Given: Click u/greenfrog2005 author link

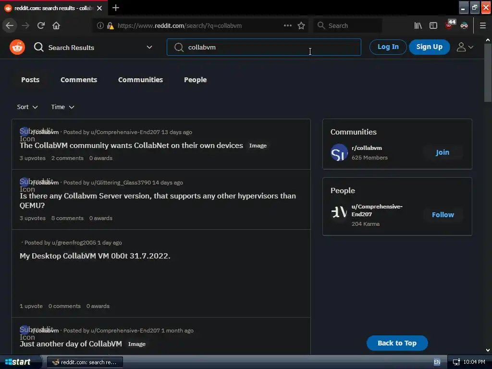Looking at the screenshot, I should pyautogui.click(x=74, y=243).
